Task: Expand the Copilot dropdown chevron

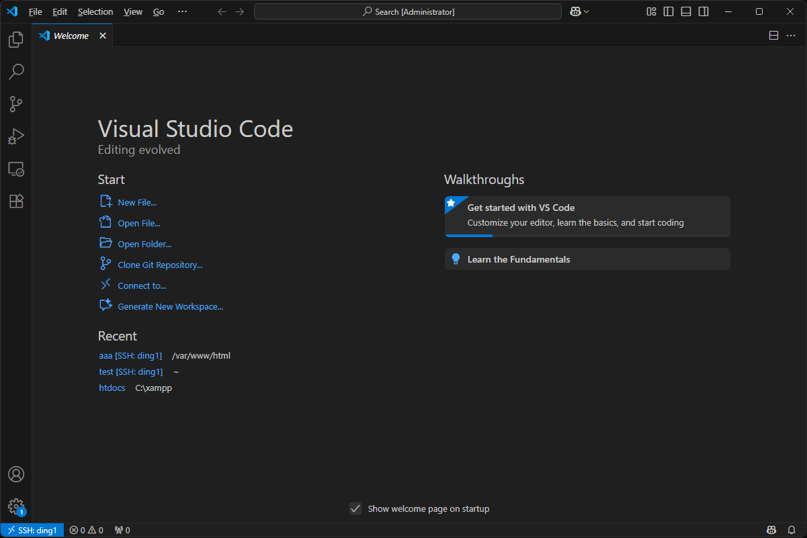Action: (587, 11)
